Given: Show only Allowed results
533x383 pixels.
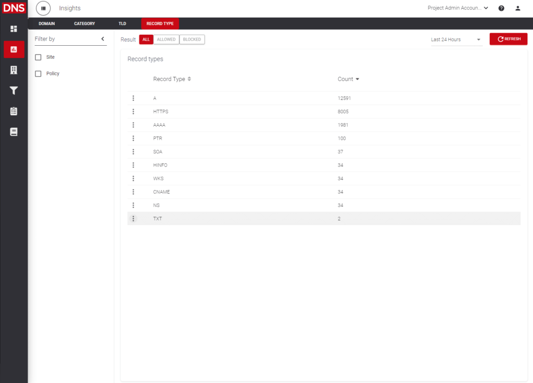Looking at the screenshot, I should pyautogui.click(x=166, y=39).
